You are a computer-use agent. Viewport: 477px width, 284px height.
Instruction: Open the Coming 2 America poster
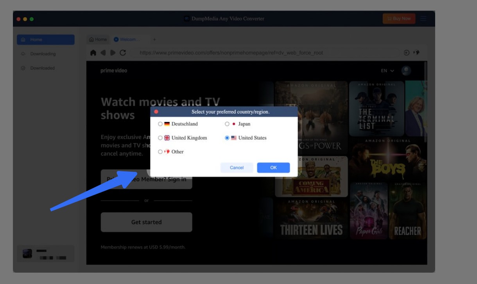pyautogui.click(x=311, y=176)
